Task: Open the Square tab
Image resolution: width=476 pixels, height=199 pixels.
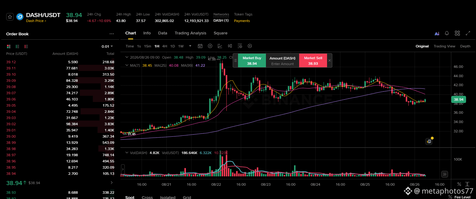Action: 221,33
